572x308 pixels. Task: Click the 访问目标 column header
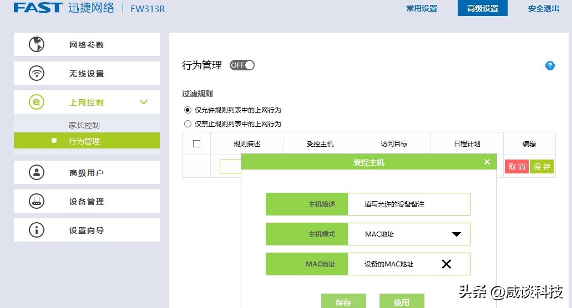click(393, 144)
